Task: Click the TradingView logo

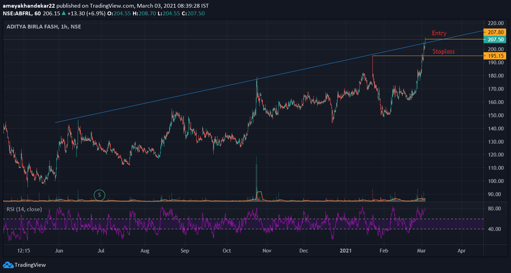Action: 8,265
